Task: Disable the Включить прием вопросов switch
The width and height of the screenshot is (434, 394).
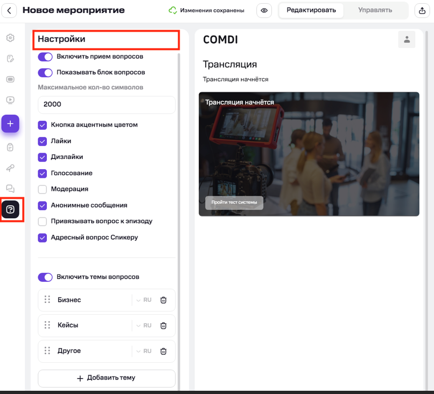Action: coord(45,57)
